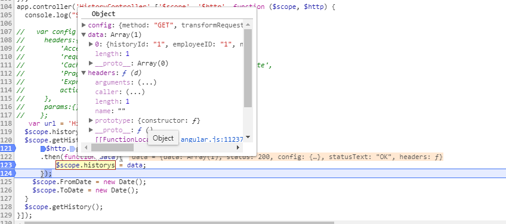This screenshot has width=506, height=224.
Task: Click line number 104 in the gutter
Action: (7, 7)
